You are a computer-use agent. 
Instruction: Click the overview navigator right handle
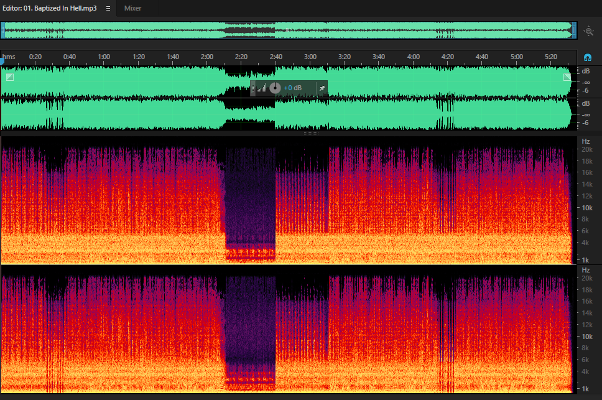(575, 30)
